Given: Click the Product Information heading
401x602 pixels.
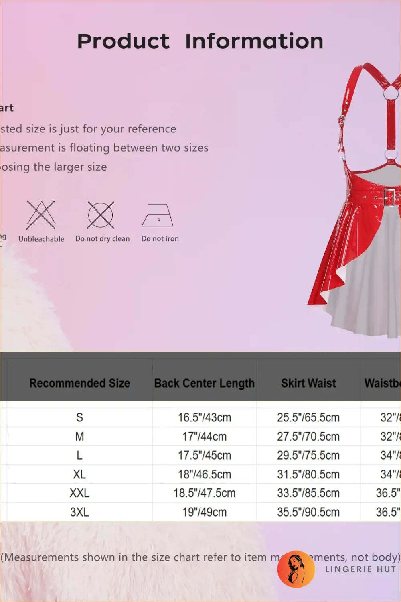Looking at the screenshot, I should [200, 41].
